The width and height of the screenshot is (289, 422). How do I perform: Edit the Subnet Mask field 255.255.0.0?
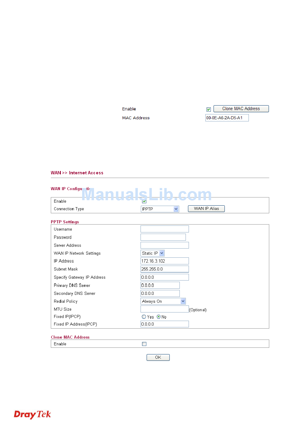tap(165, 269)
